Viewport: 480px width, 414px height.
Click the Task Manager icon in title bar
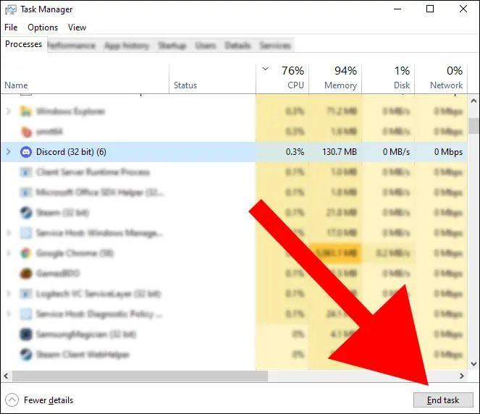(10, 9)
